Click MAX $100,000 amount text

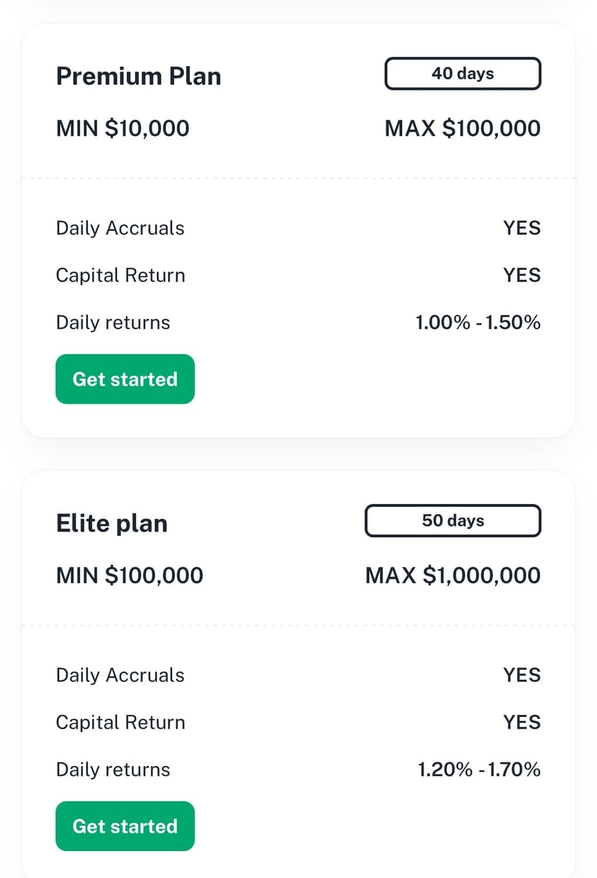[x=462, y=128]
